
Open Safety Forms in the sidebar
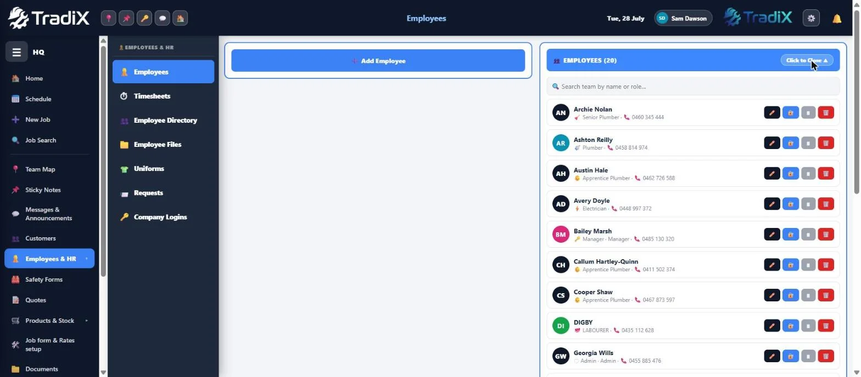[49, 279]
